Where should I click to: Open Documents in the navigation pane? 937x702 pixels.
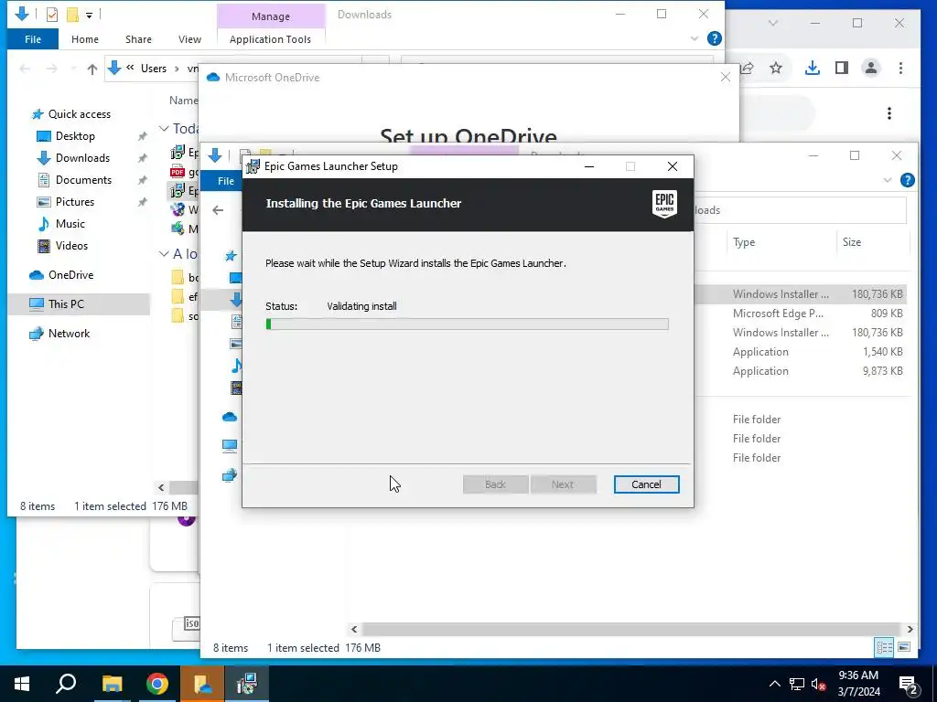coord(83,180)
